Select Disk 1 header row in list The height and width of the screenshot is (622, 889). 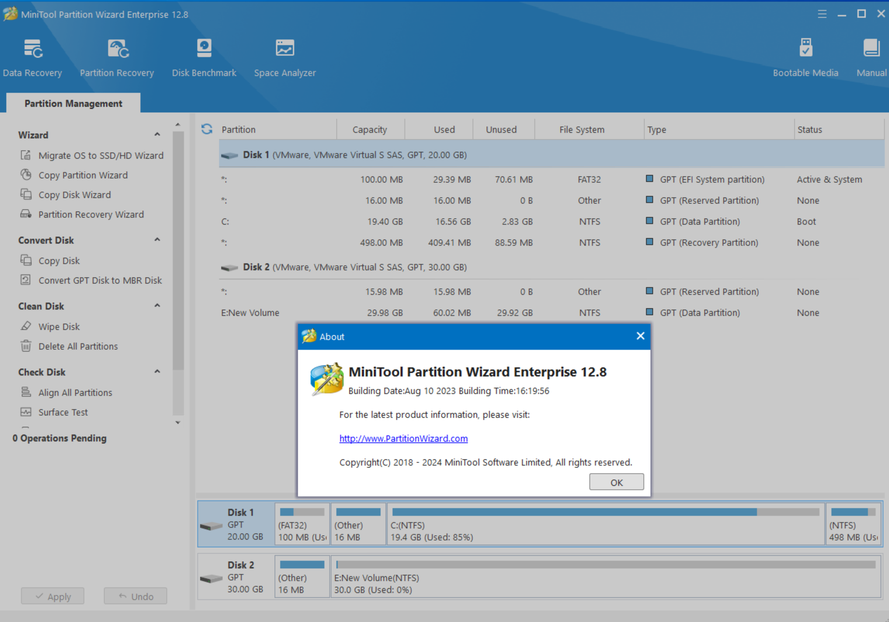(x=551, y=155)
